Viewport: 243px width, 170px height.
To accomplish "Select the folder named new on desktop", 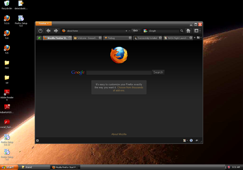I will pos(7,64).
